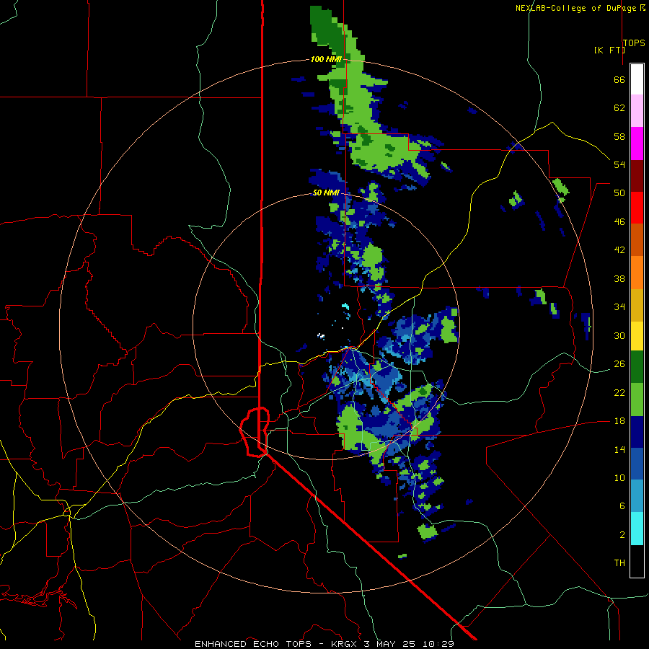Click the "14" legend value

point(619,449)
